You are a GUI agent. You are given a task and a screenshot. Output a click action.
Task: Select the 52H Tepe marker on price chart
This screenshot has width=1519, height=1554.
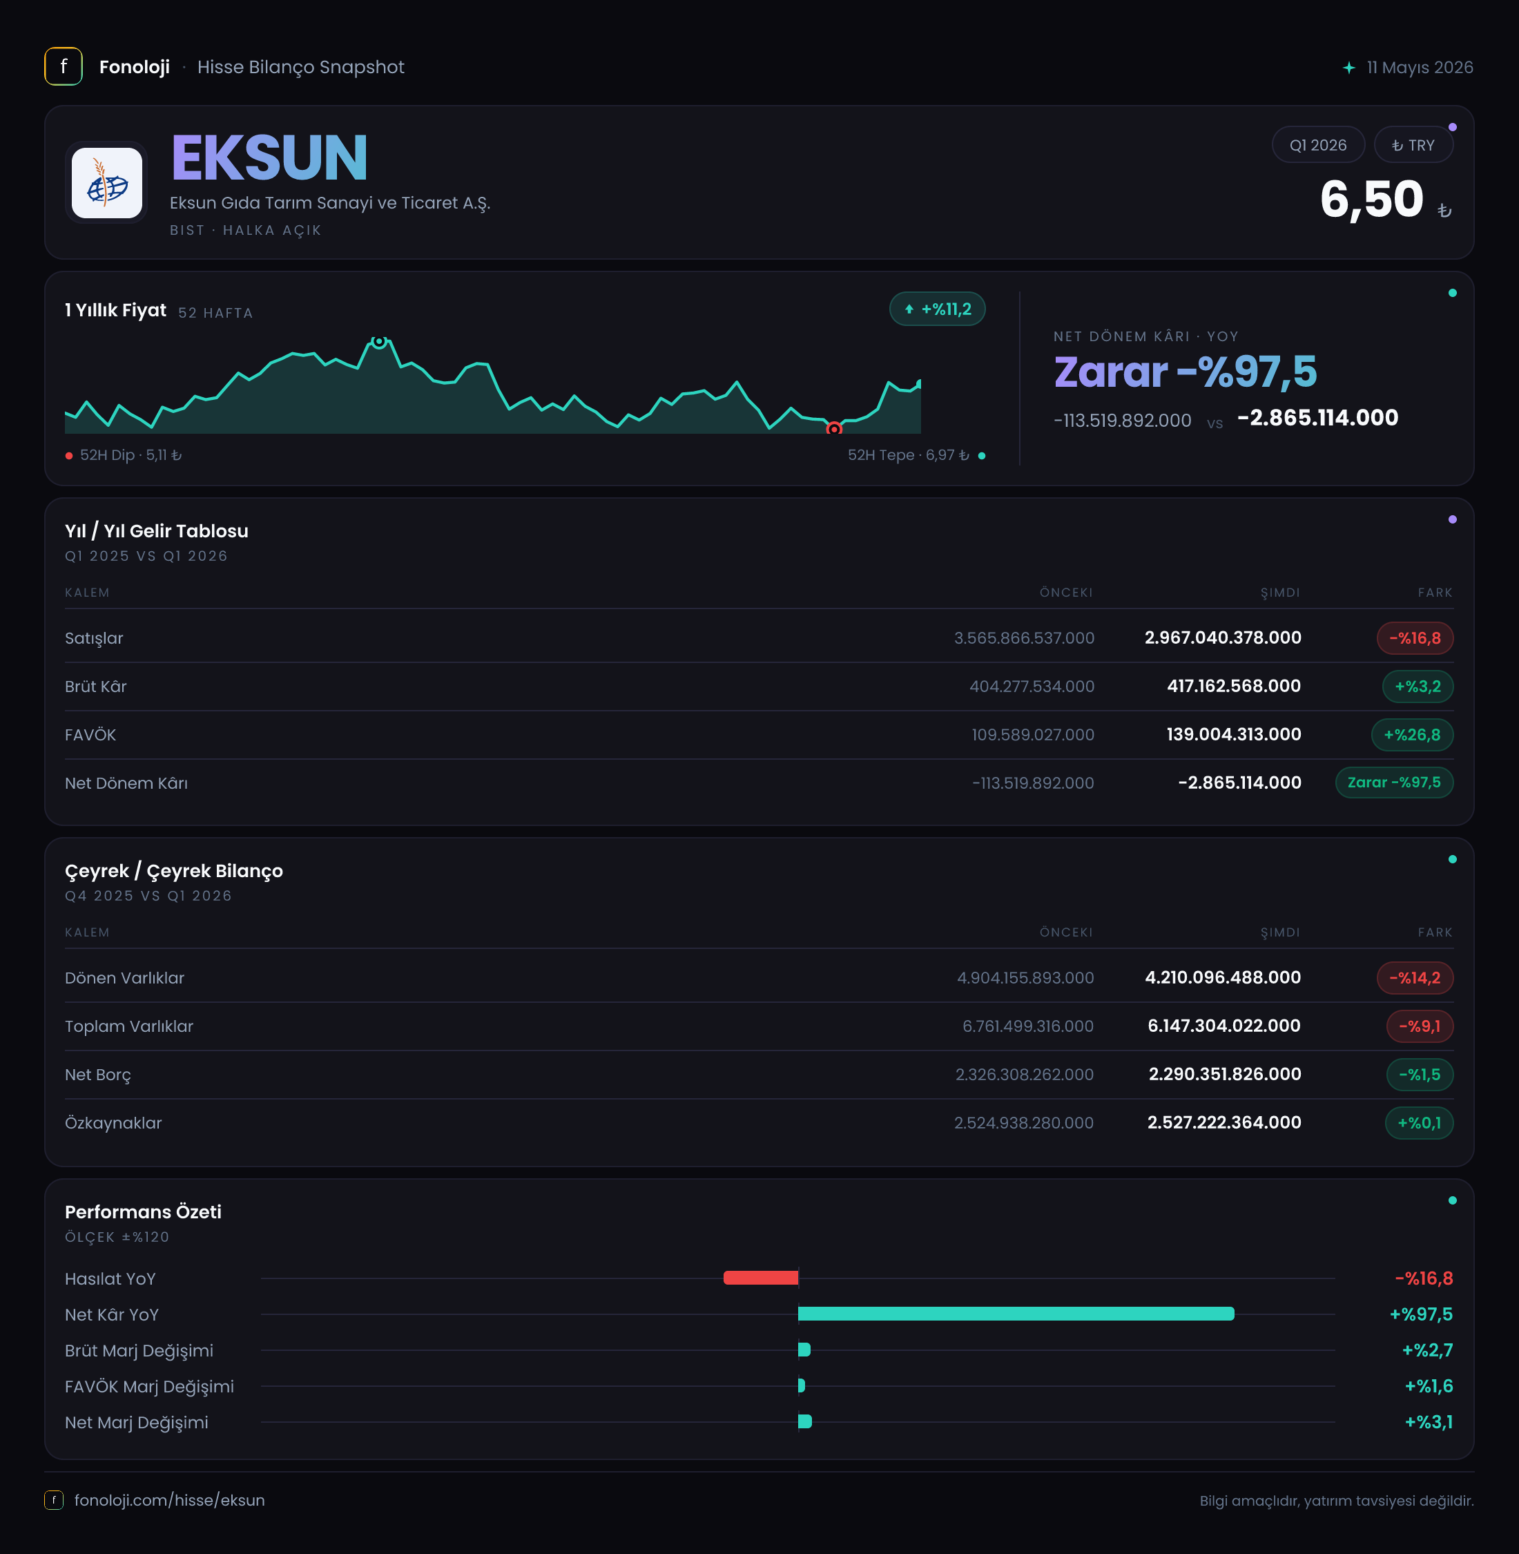(380, 342)
